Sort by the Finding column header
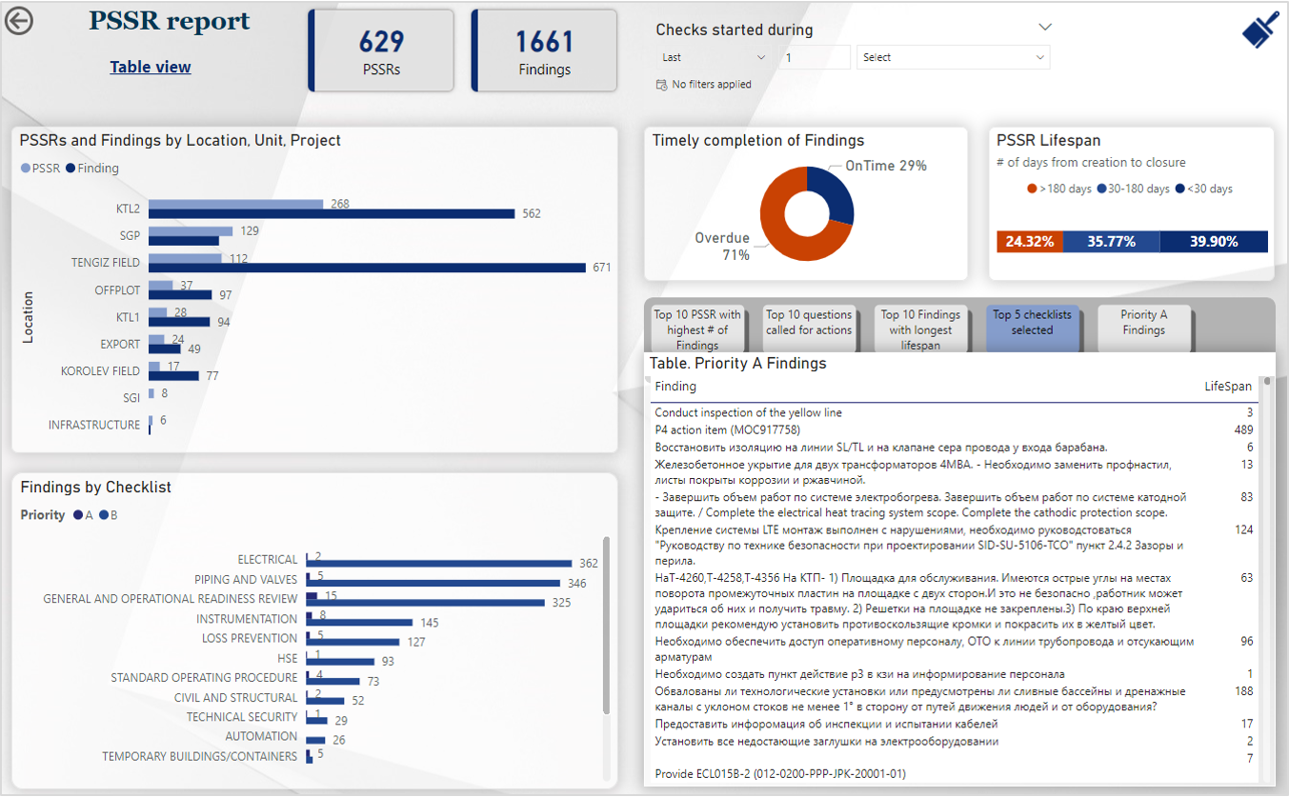Viewport: 1289px width, 797px height. 675,387
